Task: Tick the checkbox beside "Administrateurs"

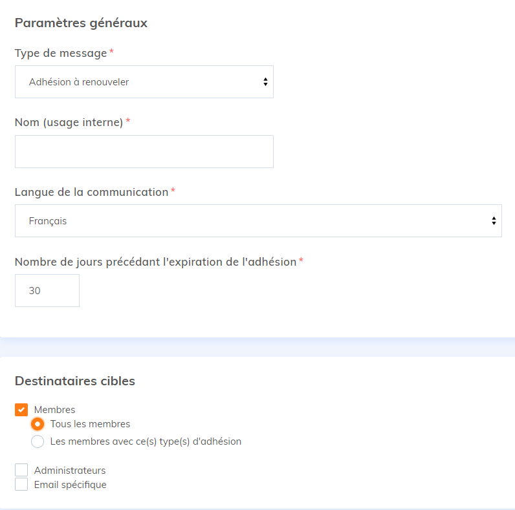Action: point(21,471)
